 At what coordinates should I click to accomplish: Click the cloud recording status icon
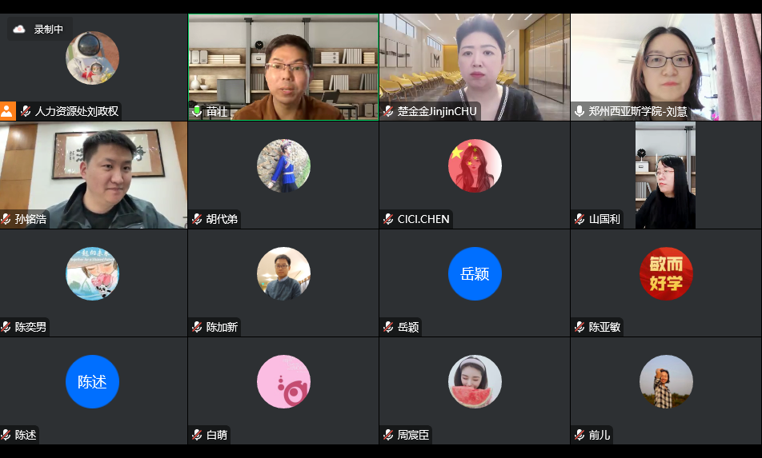point(19,29)
